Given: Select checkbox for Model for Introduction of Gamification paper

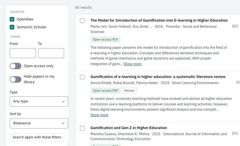Looking at the screenshot, I should pyautogui.click(x=82, y=21).
